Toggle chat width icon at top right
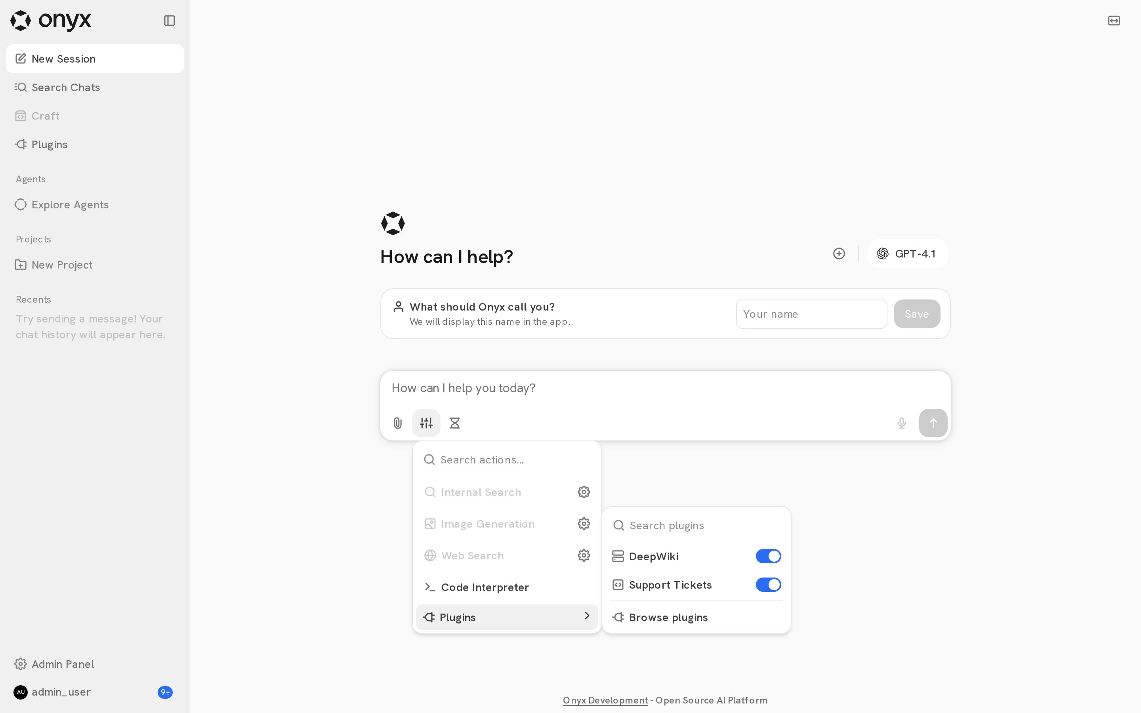 click(x=1114, y=21)
